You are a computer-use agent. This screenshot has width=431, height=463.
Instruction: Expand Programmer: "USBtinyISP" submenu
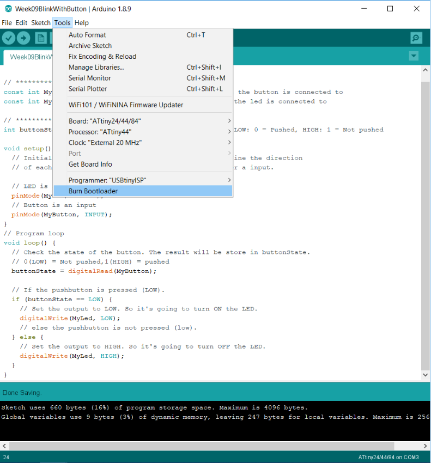[x=143, y=180]
